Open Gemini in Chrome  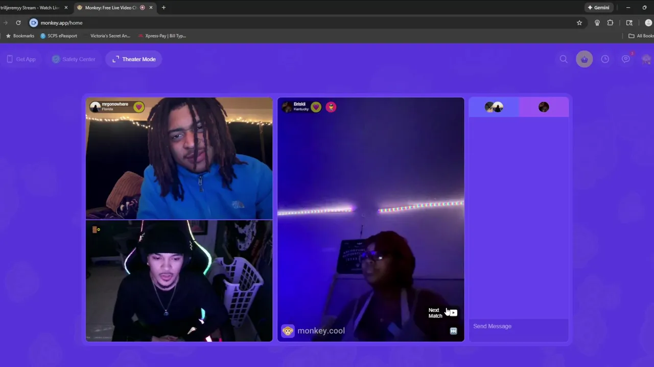point(598,8)
